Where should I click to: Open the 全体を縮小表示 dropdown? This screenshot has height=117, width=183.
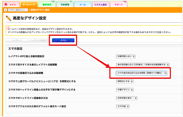(x=127, y=98)
